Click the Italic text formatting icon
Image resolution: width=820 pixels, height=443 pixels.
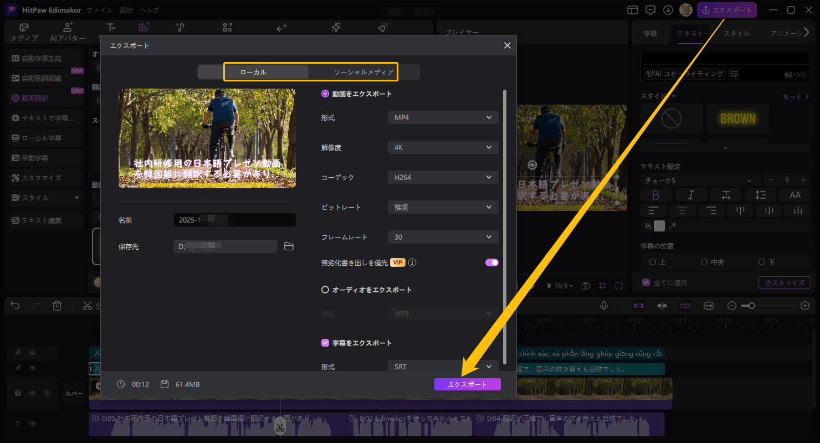pyautogui.click(x=690, y=195)
